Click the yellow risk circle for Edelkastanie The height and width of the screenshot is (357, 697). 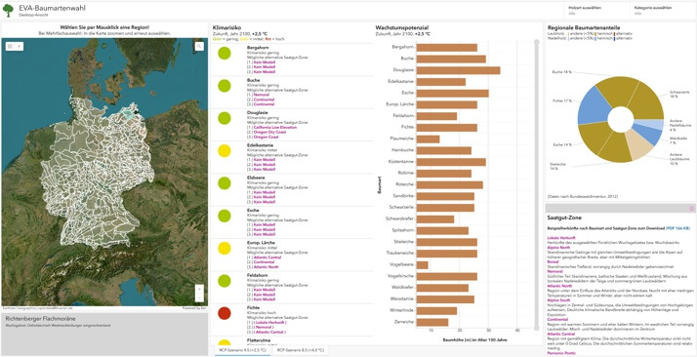tap(225, 150)
